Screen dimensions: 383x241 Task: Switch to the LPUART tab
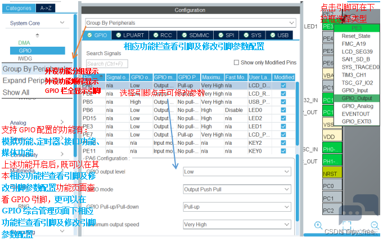[x=129, y=35]
